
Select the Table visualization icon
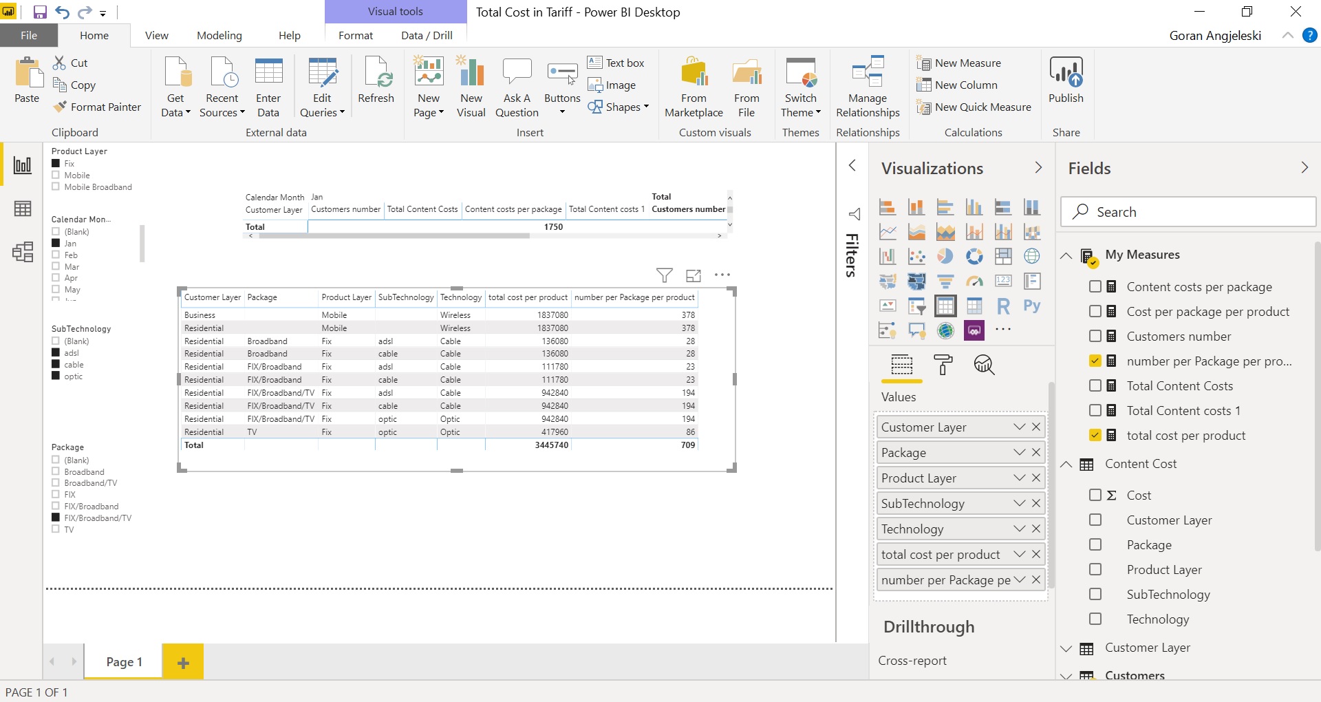pyautogui.click(x=945, y=306)
